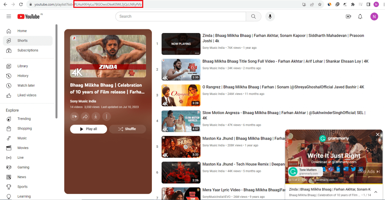Click the playlist title Bhaag Milkha Bhaag Celebration

107,89
